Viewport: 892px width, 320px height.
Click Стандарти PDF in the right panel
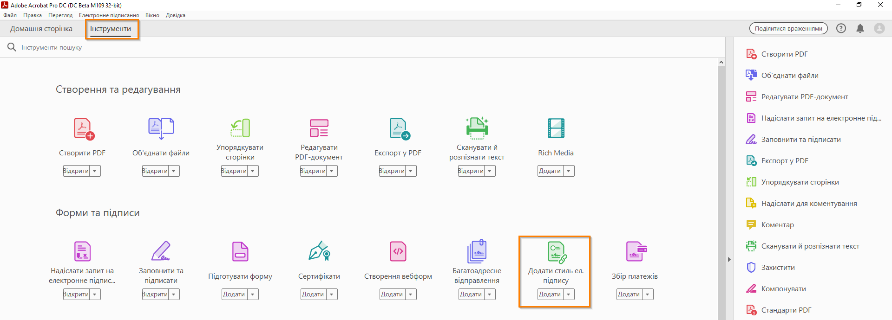tap(779, 310)
